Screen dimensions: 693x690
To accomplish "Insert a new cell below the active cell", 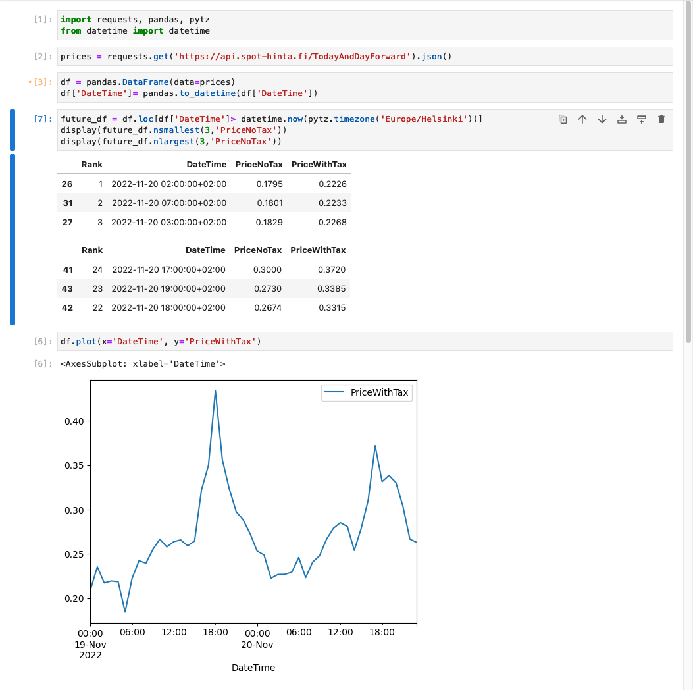I will (x=642, y=119).
